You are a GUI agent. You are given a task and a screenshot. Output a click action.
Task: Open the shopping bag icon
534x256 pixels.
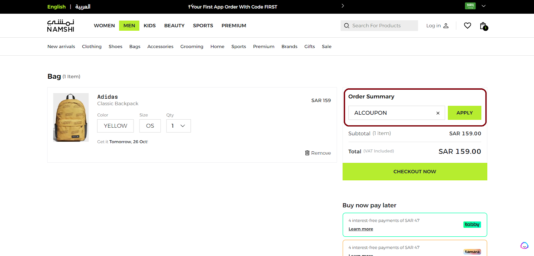click(x=484, y=26)
